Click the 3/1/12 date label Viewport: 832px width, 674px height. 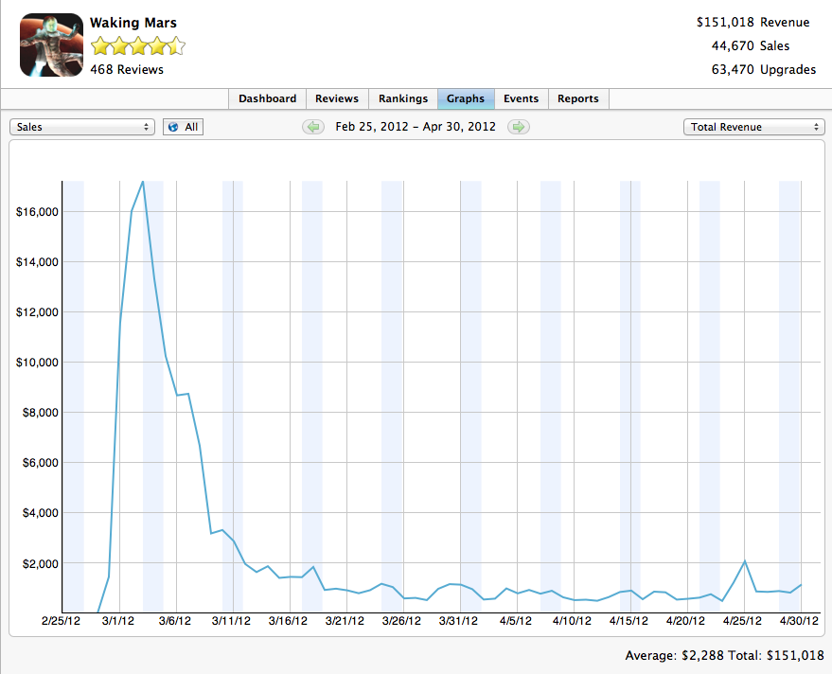pyautogui.click(x=117, y=621)
